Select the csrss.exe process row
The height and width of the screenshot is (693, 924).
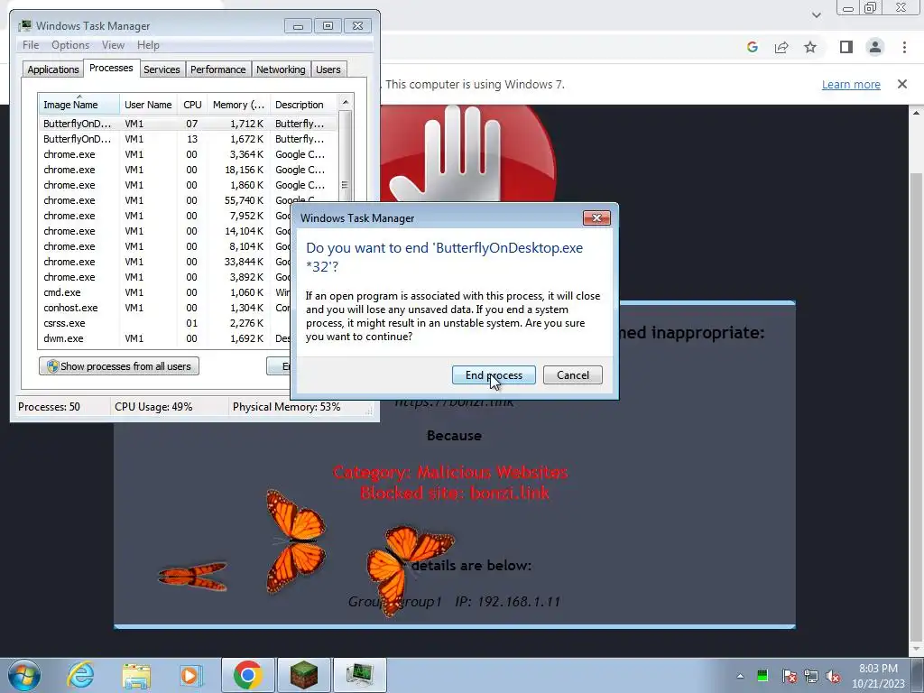[165, 323]
